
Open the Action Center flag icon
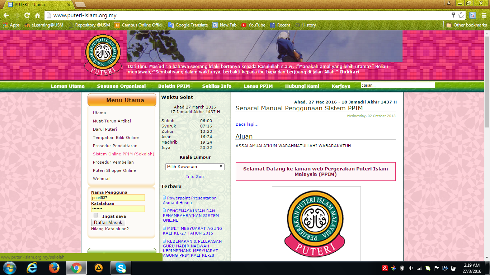437,268
